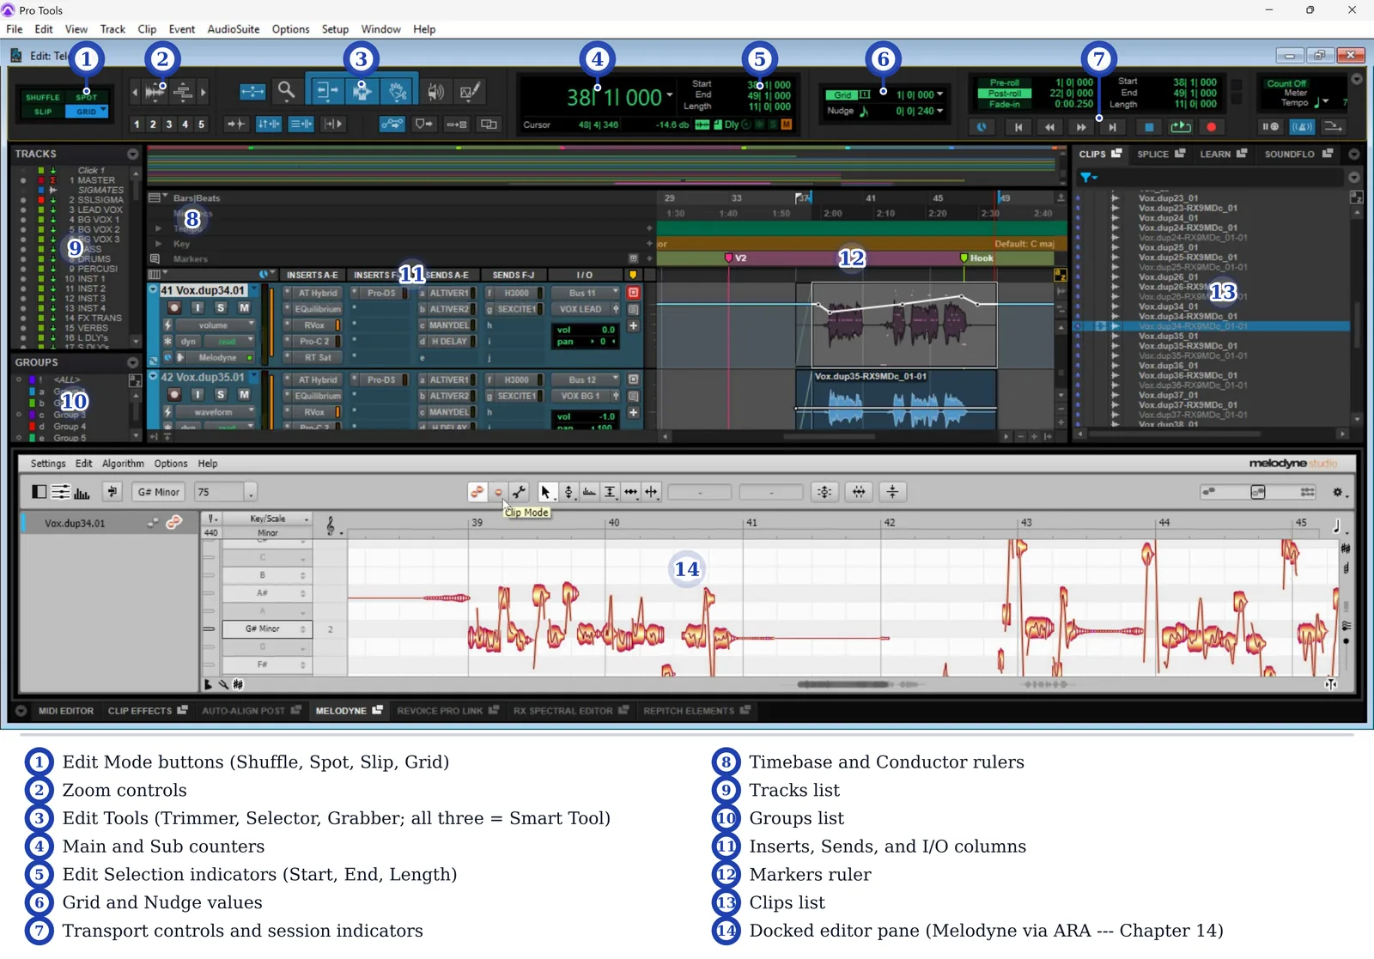This screenshot has width=1374, height=959.
Task: Click the clips list blue filter icon
Action: (1087, 178)
